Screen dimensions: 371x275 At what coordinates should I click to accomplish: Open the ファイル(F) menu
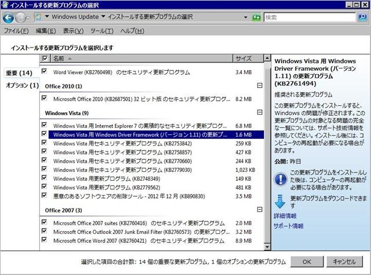tap(16, 31)
